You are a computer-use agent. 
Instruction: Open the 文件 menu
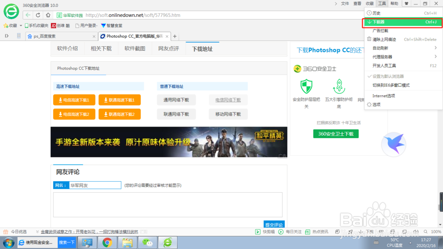(345, 4)
